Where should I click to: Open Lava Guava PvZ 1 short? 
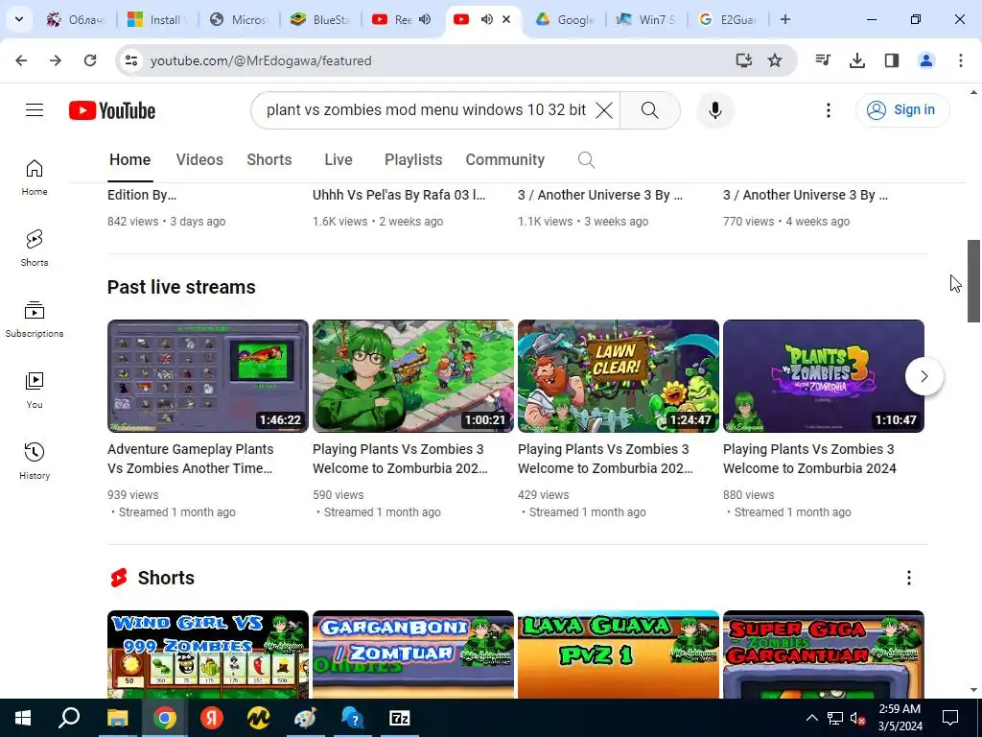[619, 654]
